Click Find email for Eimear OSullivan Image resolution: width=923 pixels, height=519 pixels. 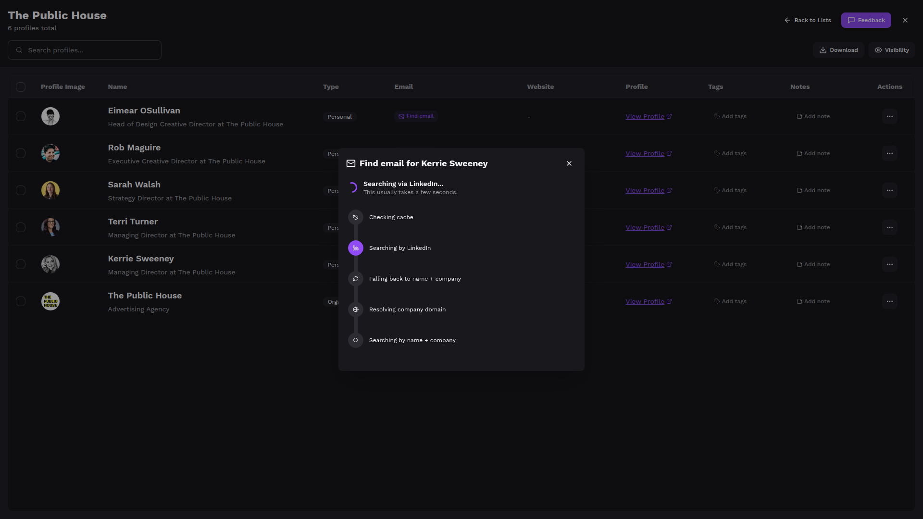(416, 116)
